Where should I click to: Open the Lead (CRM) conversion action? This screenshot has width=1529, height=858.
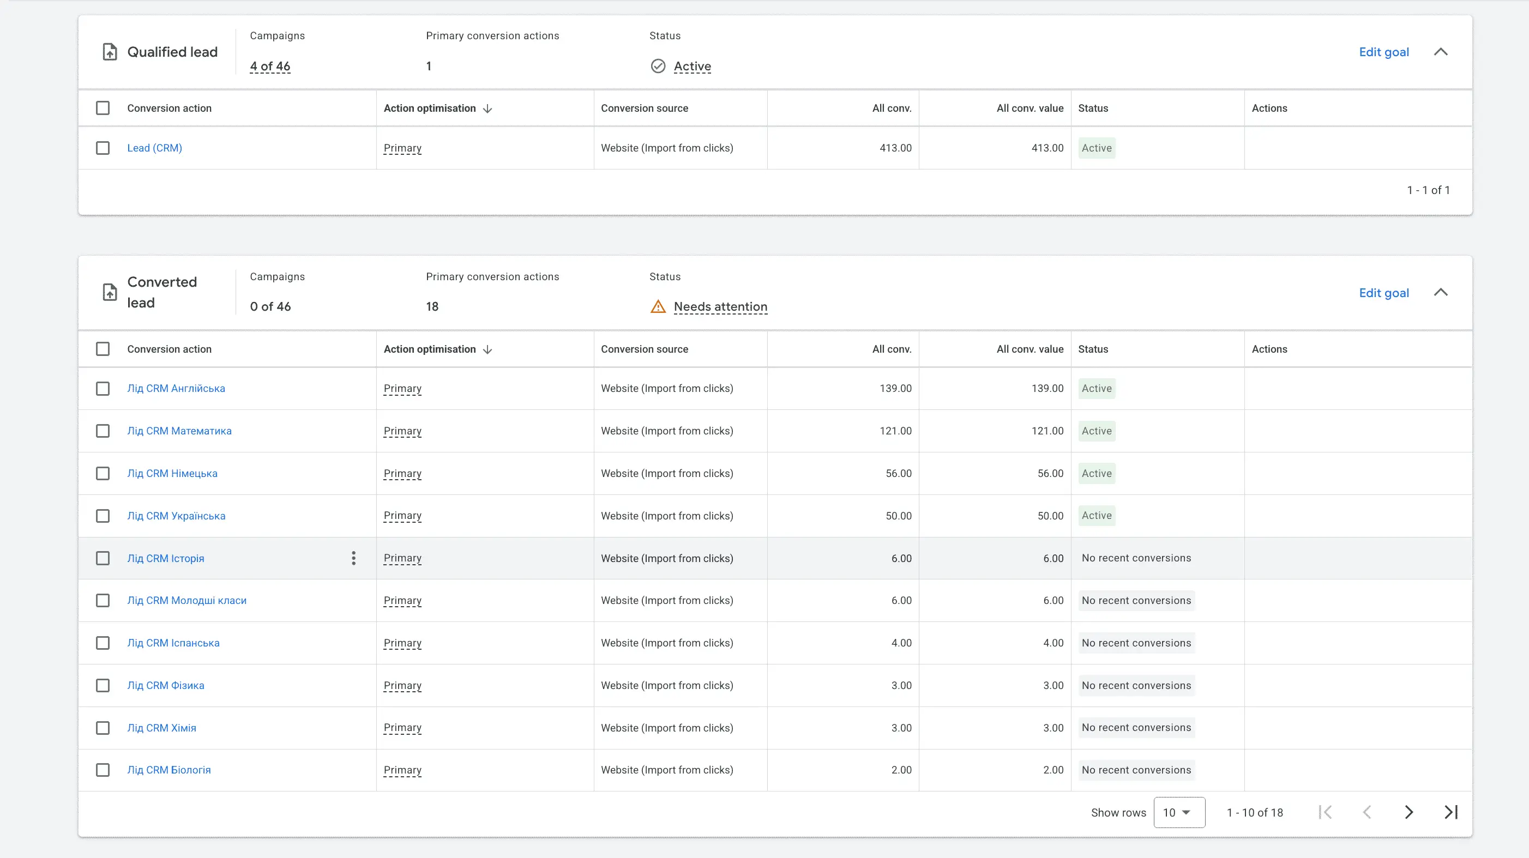pyautogui.click(x=154, y=148)
